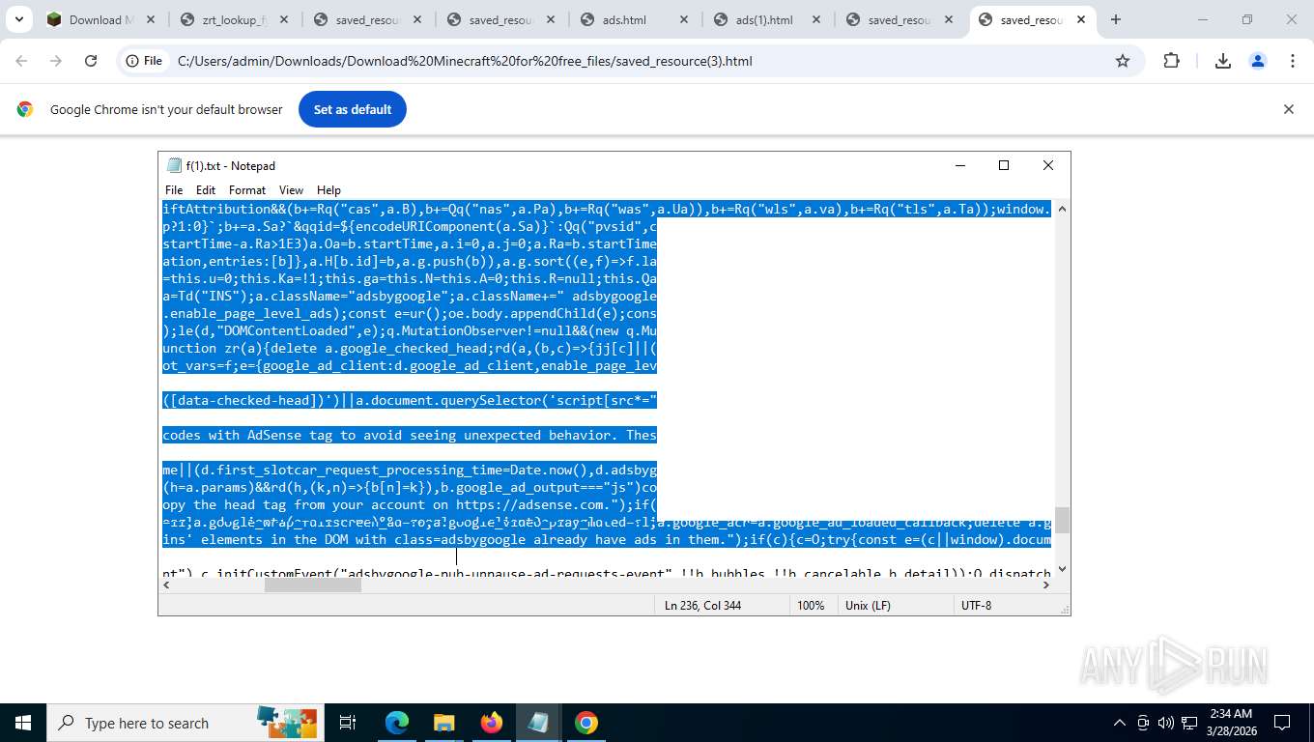1314x742 pixels.
Task: Go back to previous page
Action: click(21, 61)
